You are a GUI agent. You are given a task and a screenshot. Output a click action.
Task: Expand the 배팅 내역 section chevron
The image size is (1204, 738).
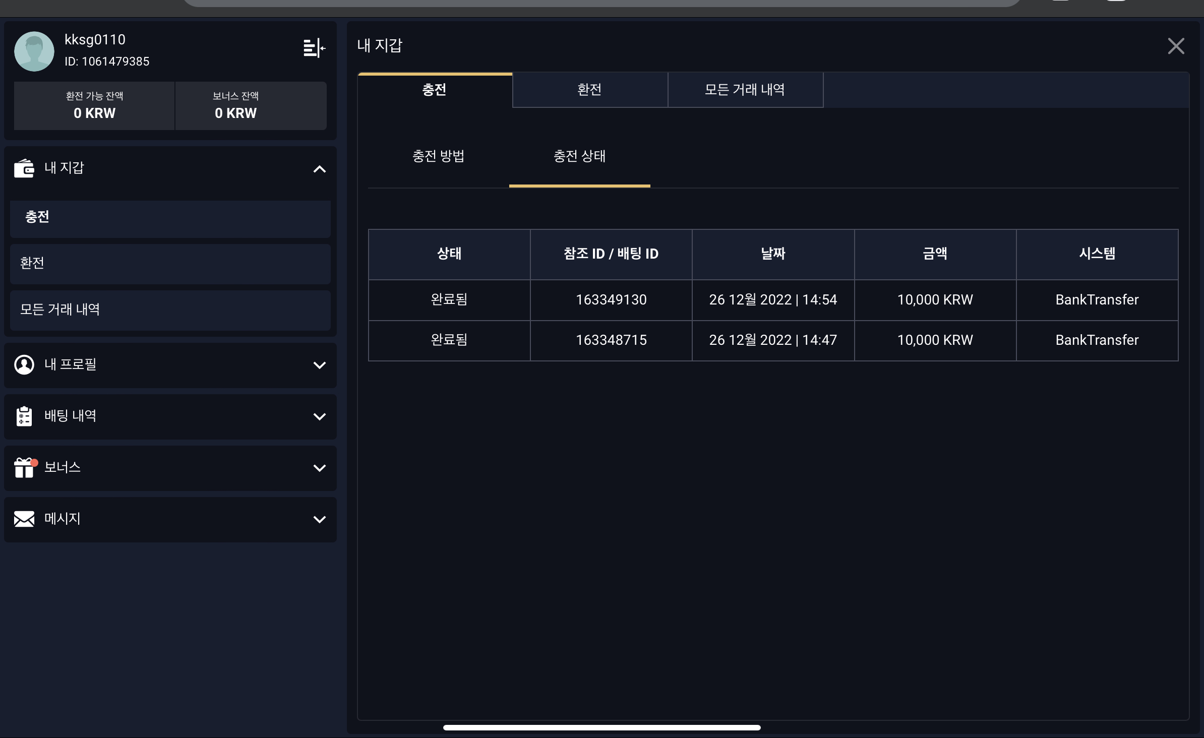coord(320,416)
